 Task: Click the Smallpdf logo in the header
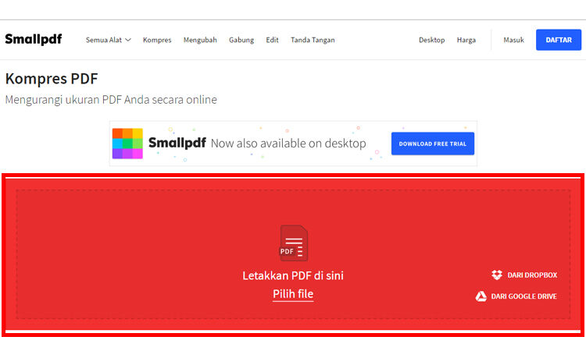coord(34,39)
